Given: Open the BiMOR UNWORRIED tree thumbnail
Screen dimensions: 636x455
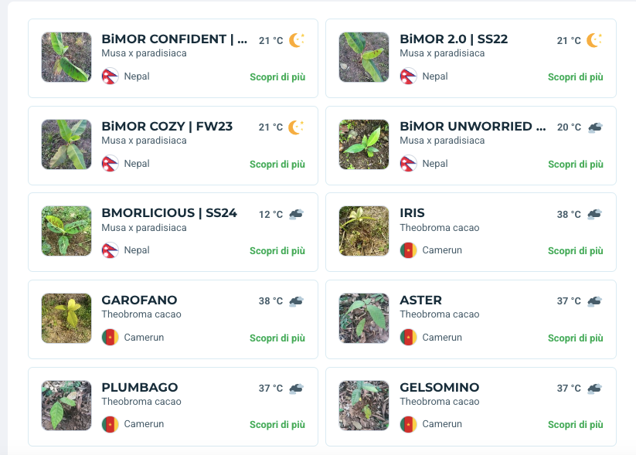Looking at the screenshot, I should pyautogui.click(x=364, y=144).
